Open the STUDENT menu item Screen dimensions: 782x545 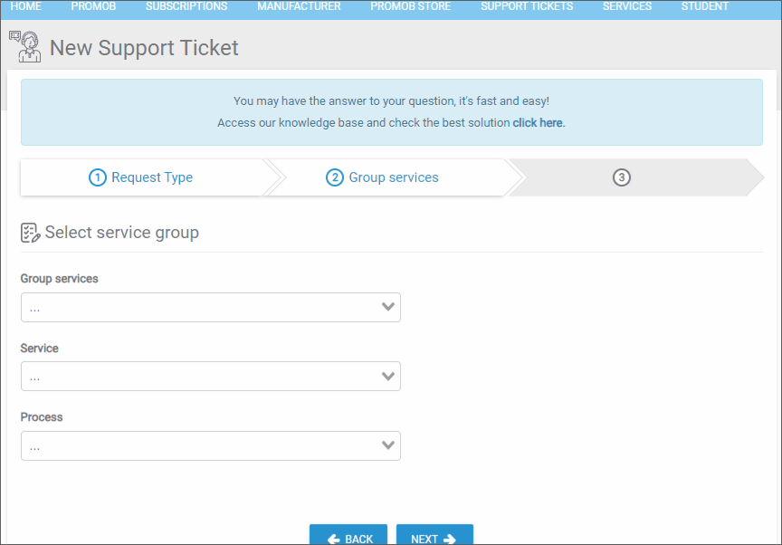click(705, 6)
